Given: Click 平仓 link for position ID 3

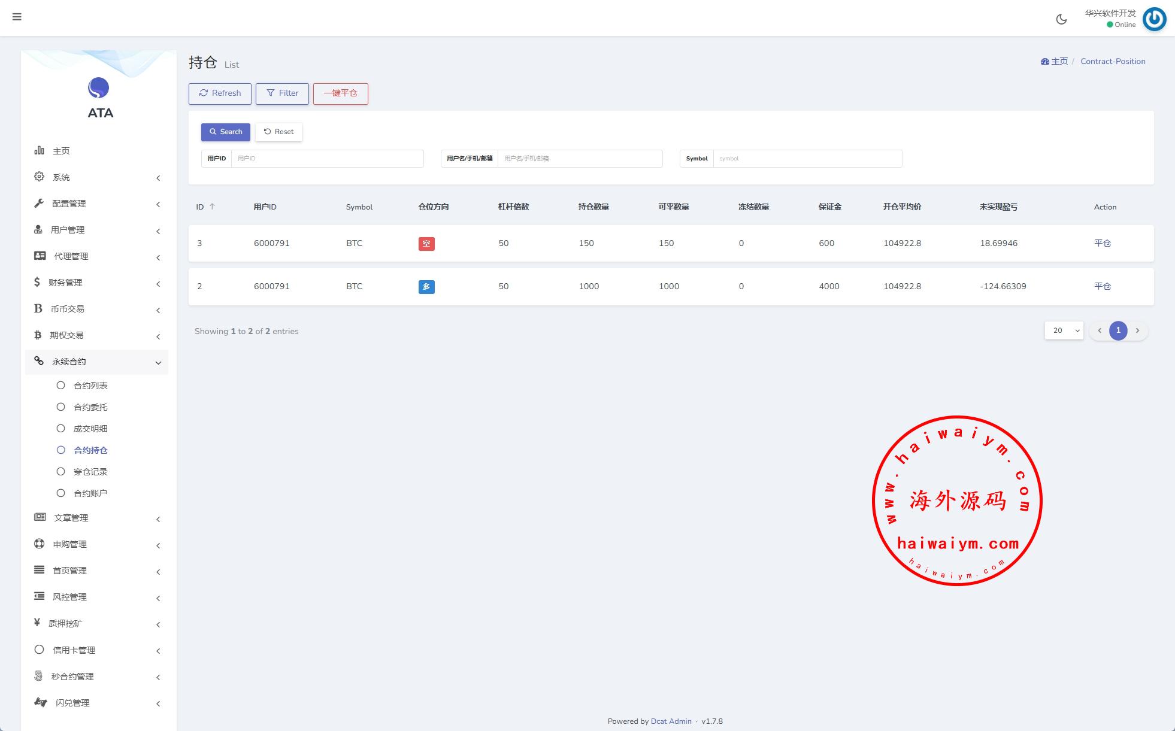Looking at the screenshot, I should click(1102, 243).
